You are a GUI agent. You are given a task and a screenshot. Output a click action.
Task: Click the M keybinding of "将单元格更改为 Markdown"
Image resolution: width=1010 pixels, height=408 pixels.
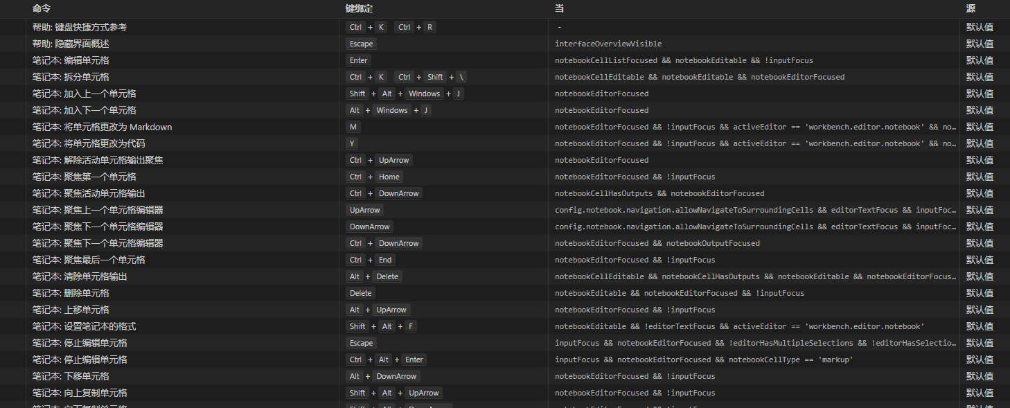pos(353,126)
